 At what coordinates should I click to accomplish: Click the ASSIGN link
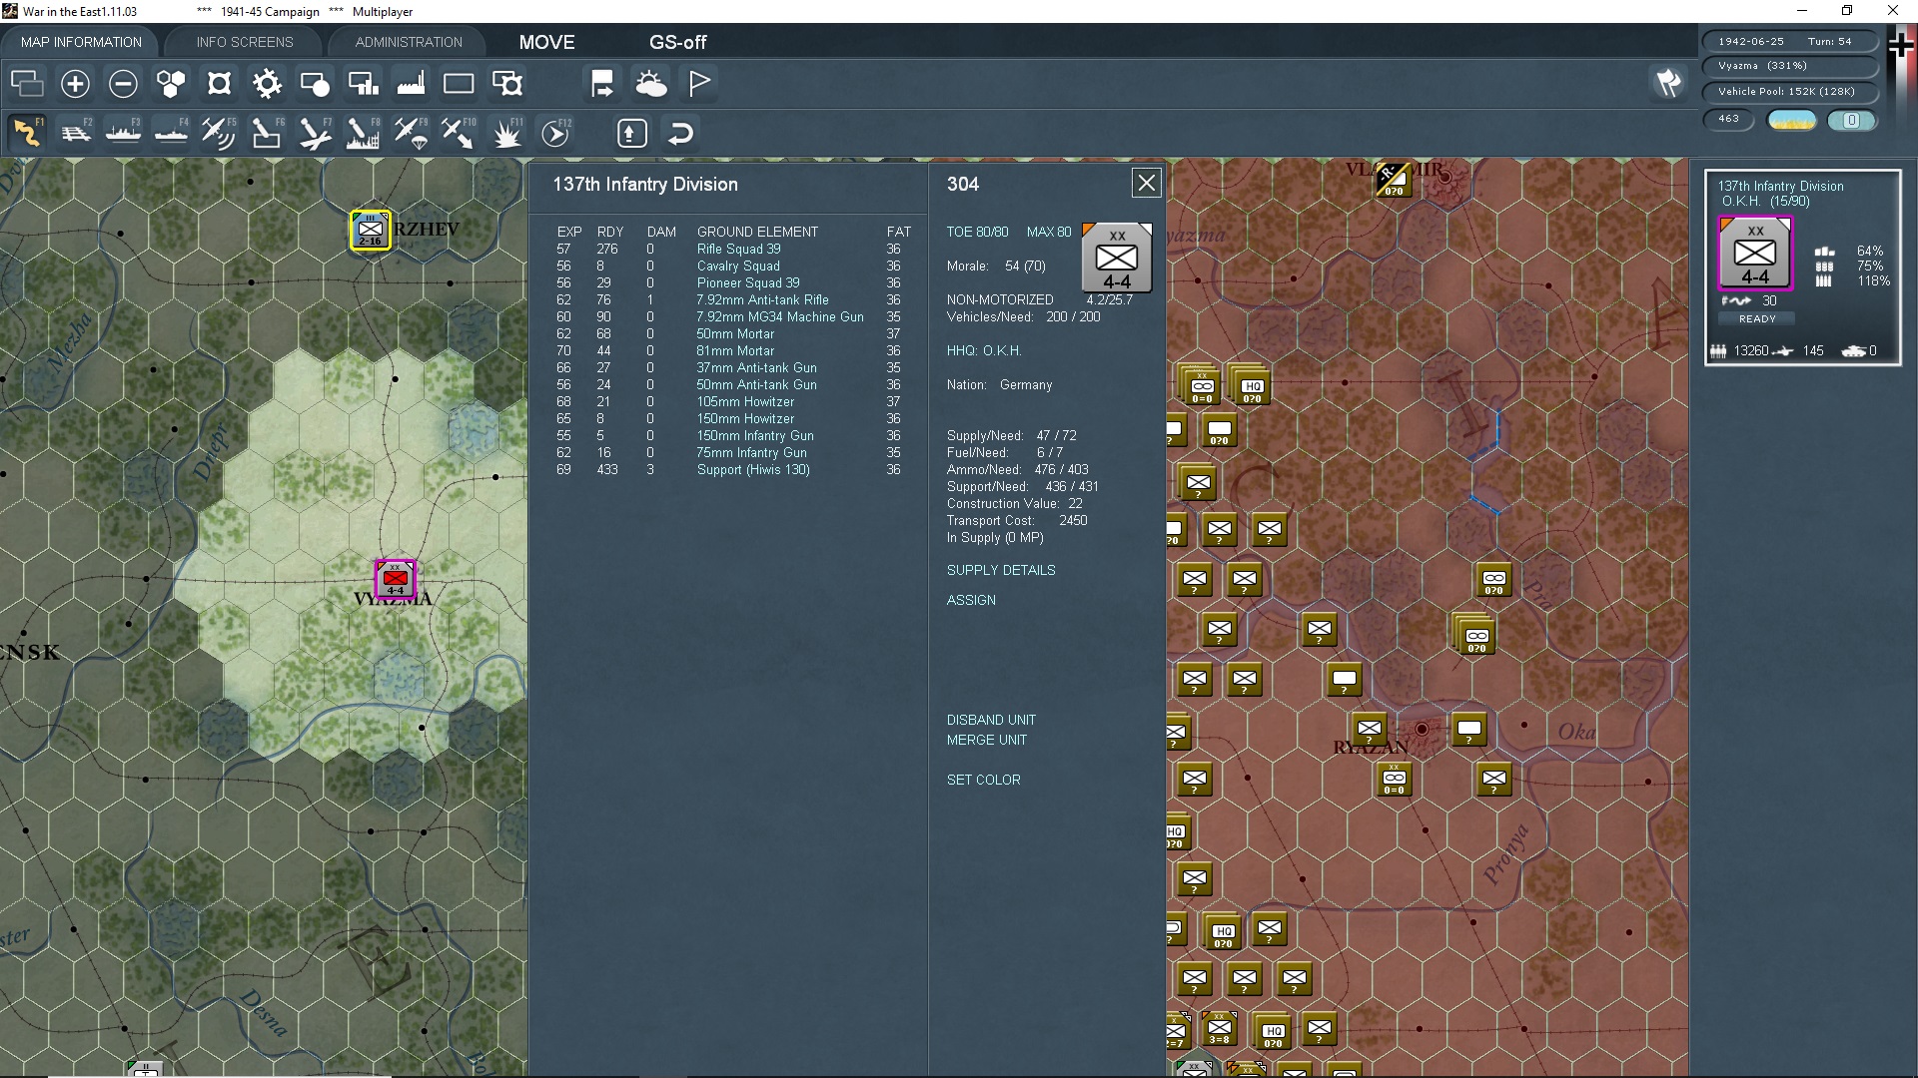pos(971,600)
